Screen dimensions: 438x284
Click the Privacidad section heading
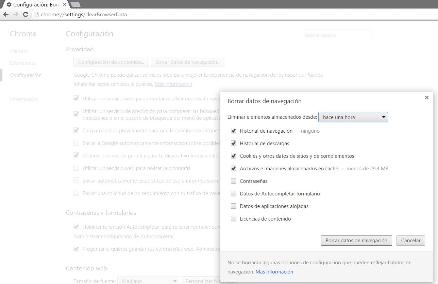pos(80,49)
